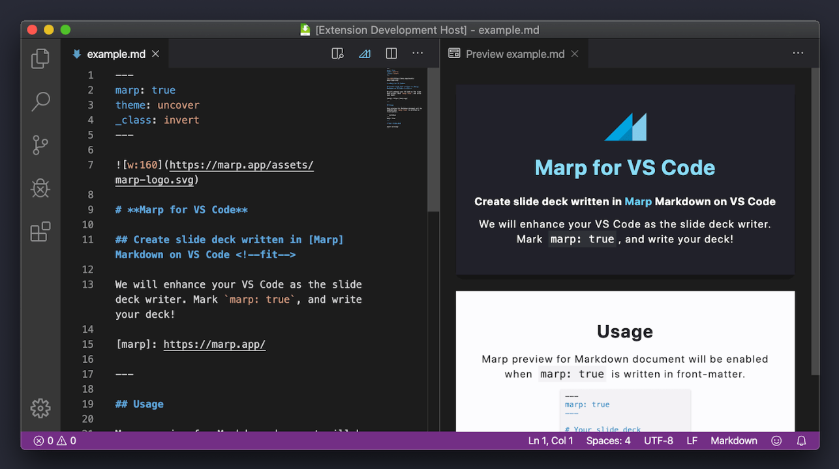Click the 'Usage' heading in preview slide

tap(625, 332)
